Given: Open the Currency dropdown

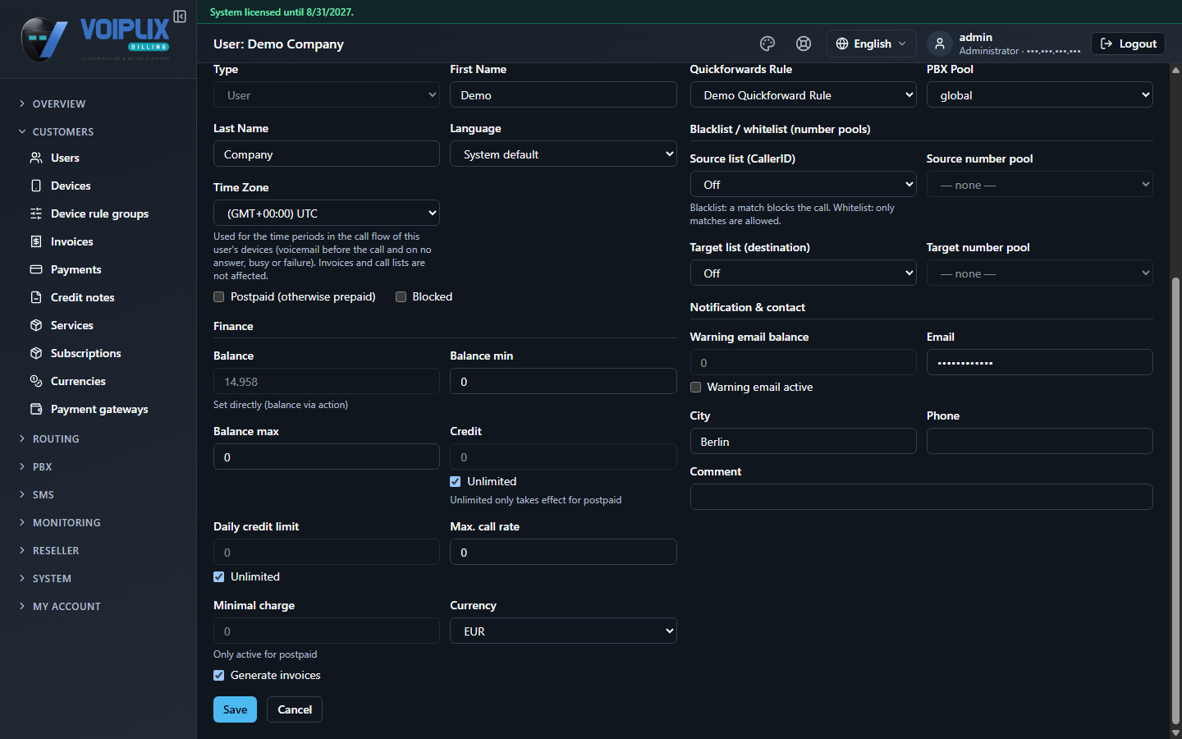Looking at the screenshot, I should [x=563, y=631].
